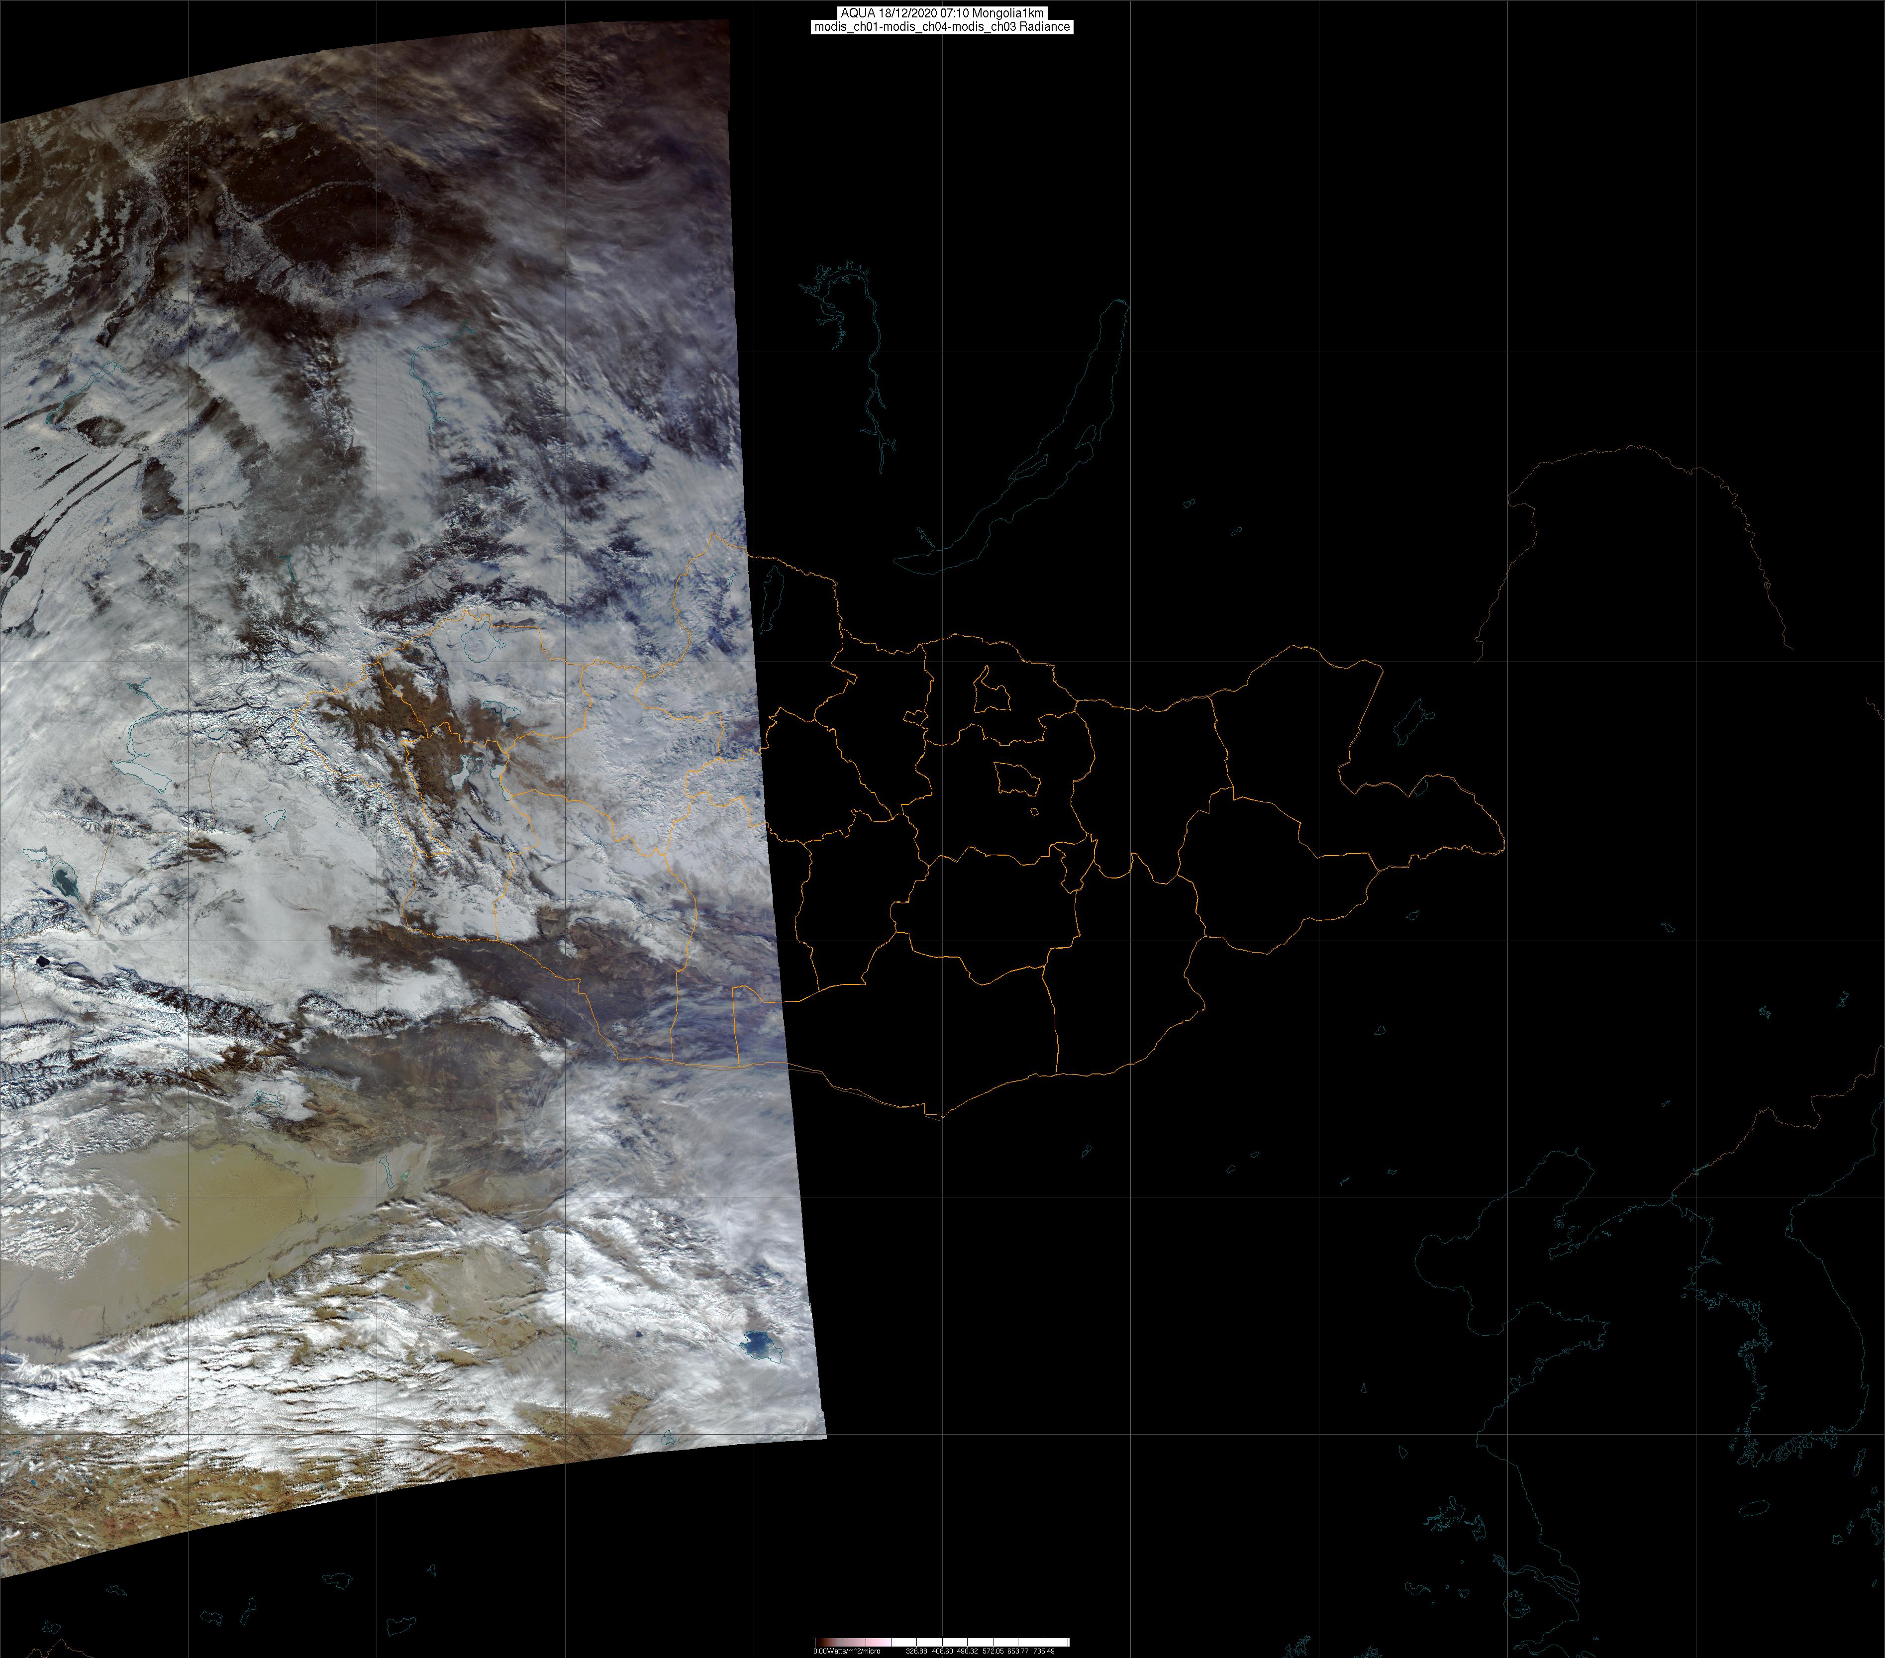Screen dimensions: 1885x1658
Task: Click the 735.49 colorbar tick value
Action: [1043, 1651]
